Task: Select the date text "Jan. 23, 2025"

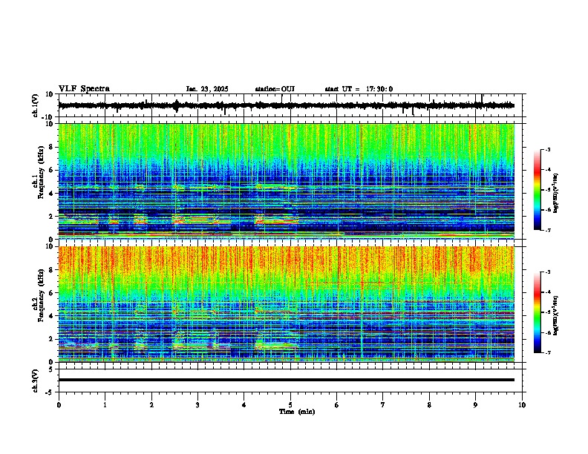Action: point(207,89)
